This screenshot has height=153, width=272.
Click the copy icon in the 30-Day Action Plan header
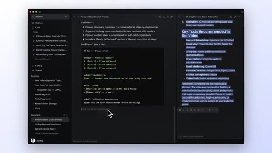click(231, 17)
